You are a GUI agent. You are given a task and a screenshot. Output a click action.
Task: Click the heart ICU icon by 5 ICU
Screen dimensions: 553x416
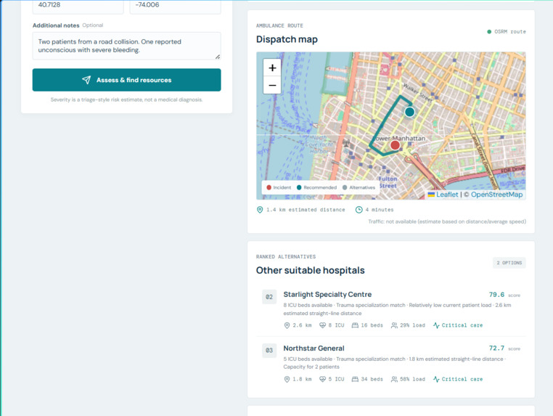[322, 379]
